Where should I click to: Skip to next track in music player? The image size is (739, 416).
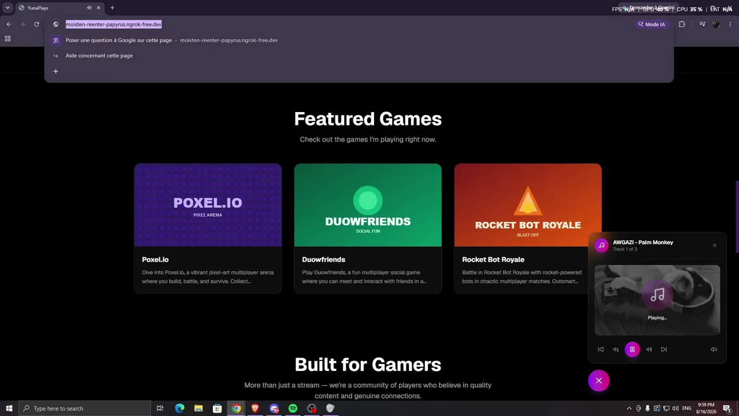click(x=664, y=350)
